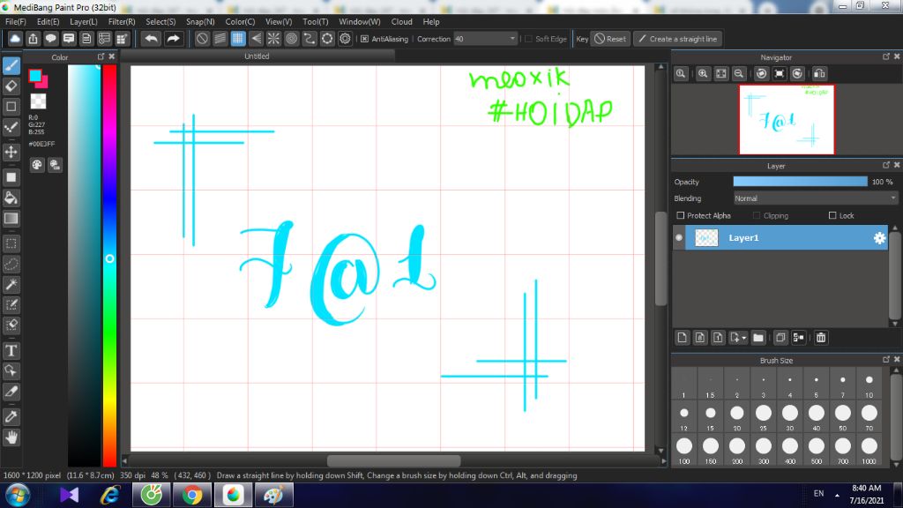Click the Reset snap button
Viewport: 903px width, 508px height.
pyautogui.click(x=610, y=39)
